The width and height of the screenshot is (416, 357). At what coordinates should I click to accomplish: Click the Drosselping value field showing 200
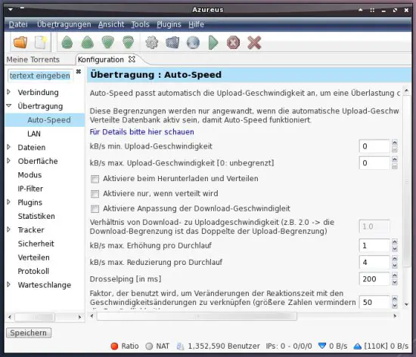[x=374, y=279]
